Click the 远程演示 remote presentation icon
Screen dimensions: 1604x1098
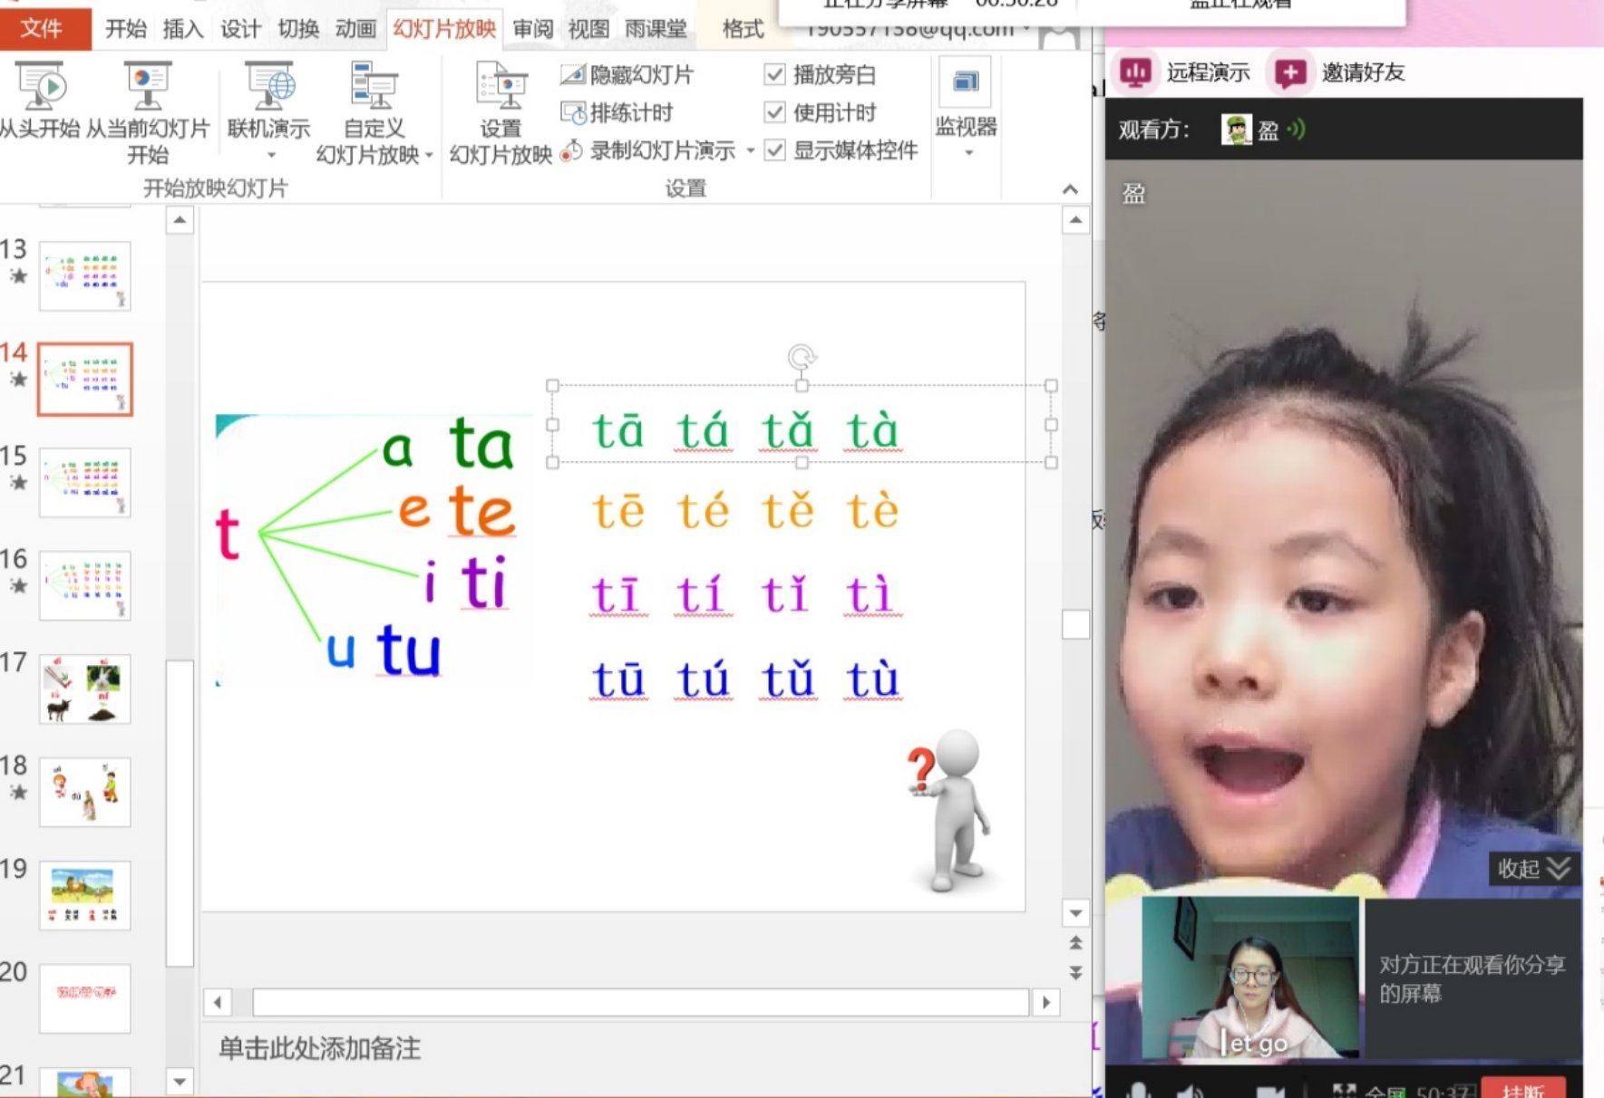(x=1135, y=72)
